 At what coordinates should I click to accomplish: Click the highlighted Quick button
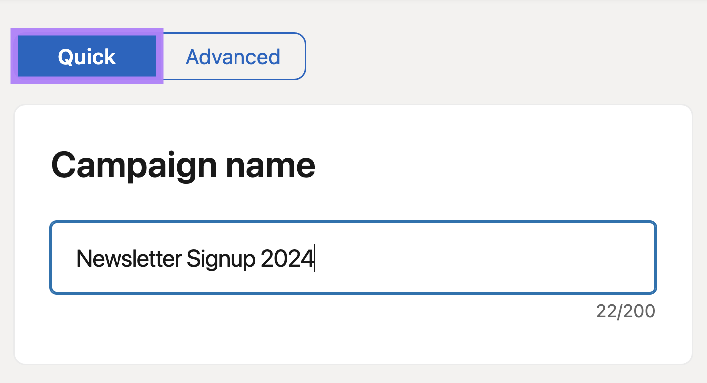coord(86,56)
